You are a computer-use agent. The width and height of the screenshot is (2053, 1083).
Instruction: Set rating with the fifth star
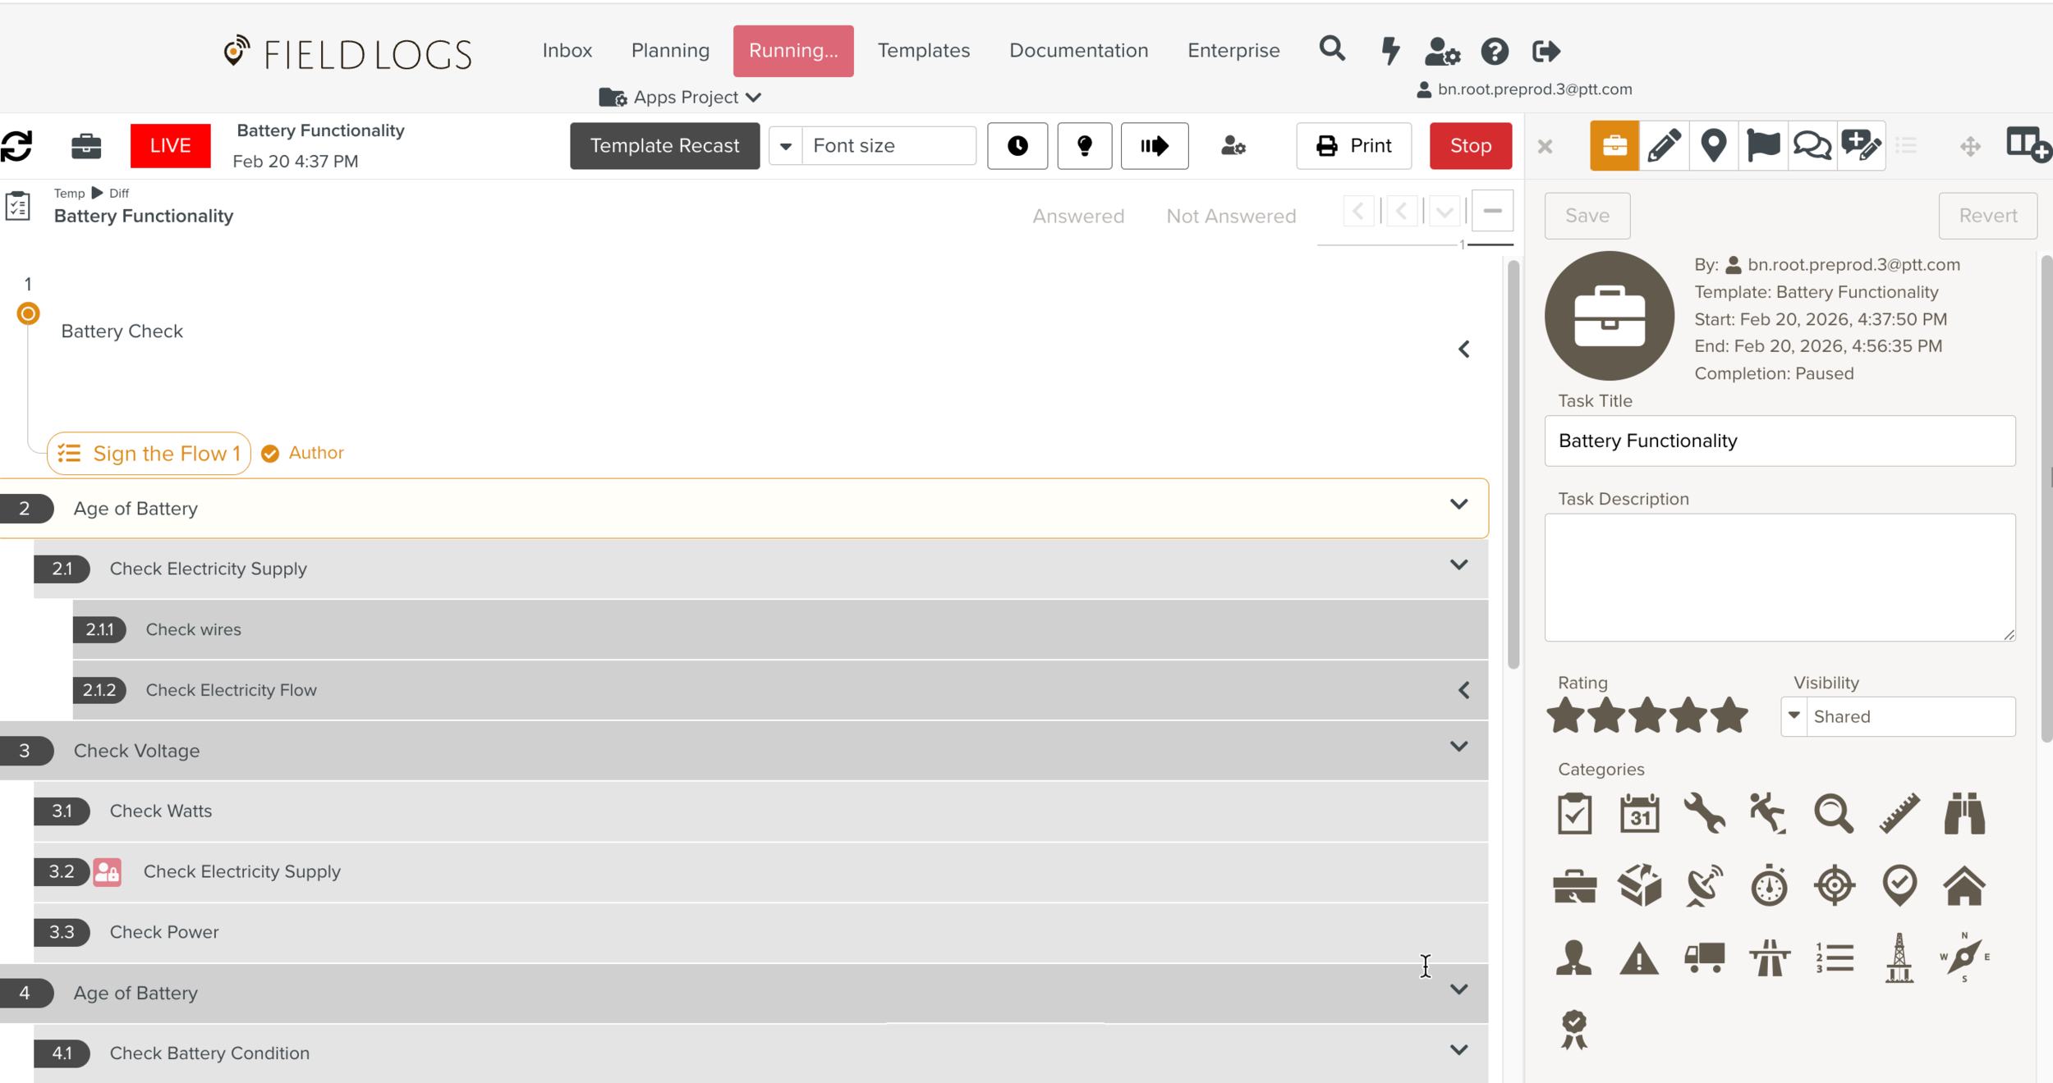point(1730,715)
